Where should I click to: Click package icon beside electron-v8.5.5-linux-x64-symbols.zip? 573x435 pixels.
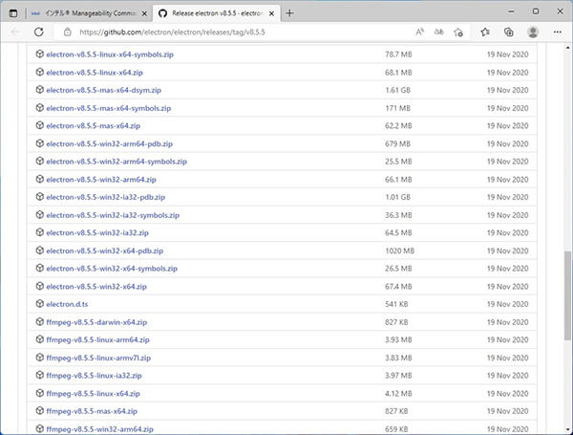[x=40, y=54]
